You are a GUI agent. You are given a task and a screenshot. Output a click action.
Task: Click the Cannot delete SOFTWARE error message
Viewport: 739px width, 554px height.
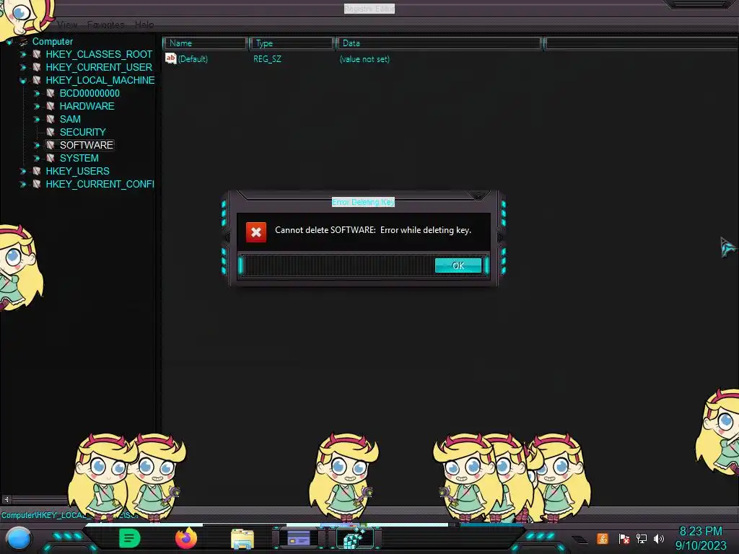click(x=373, y=230)
